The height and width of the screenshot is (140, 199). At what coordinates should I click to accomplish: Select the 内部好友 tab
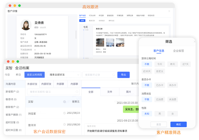tap(46, 84)
